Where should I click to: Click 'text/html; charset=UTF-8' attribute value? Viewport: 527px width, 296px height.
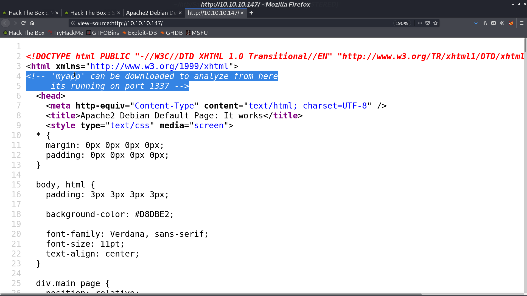click(x=308, y=106)
